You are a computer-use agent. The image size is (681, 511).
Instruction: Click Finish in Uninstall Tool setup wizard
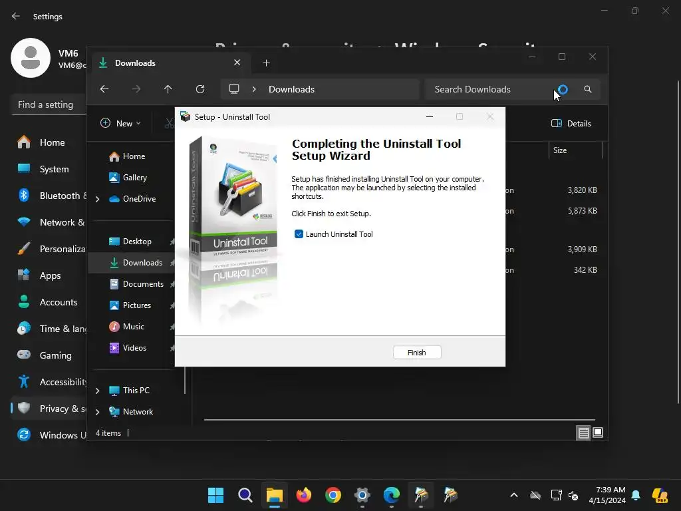[x=417, y=353]
